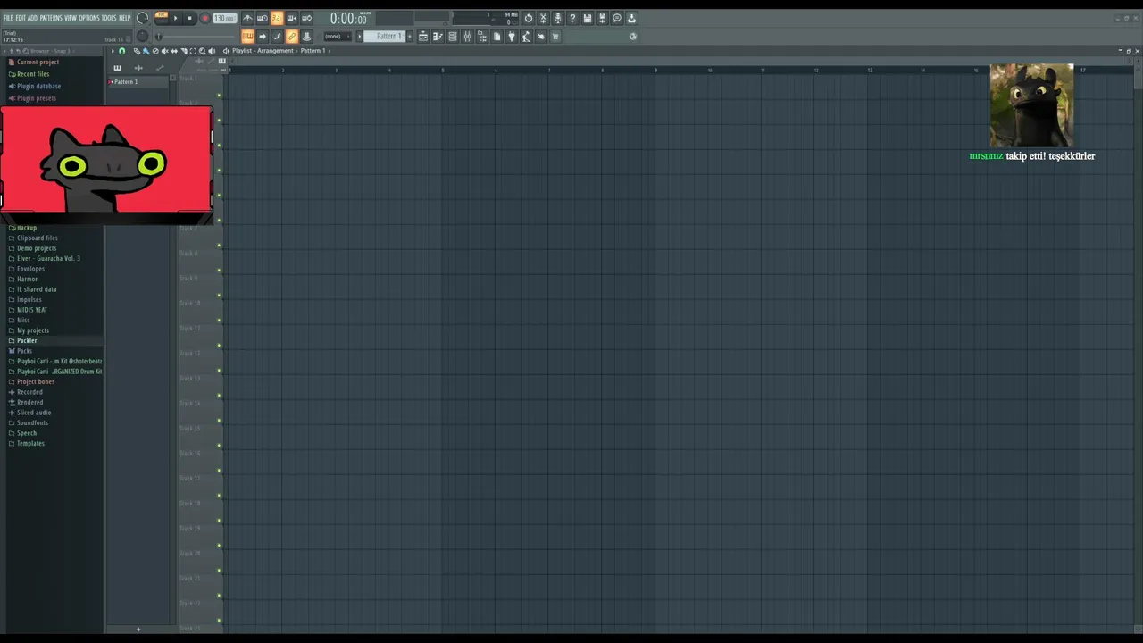The width and height of the screenshot is (1143, 643).
Task: Toggle the 3-2-1 recording countdown icon
Action: pos(277,18)
